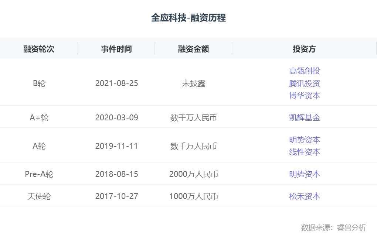Click the 事件时间 column header
Image resolution: width=377 pixels, height=247 pixels.
coord(116,49)
